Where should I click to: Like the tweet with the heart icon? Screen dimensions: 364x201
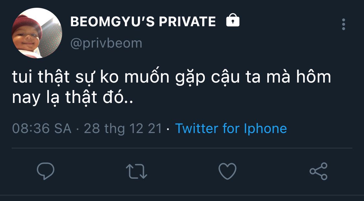point(227,171)
